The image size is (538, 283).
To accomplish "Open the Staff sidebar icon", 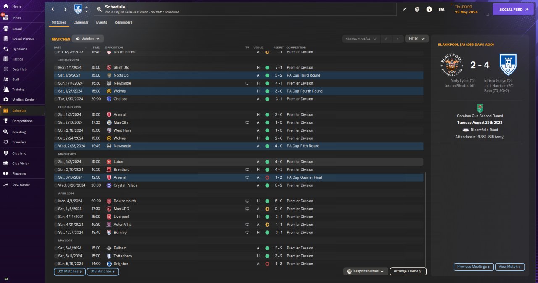I will click(6, 79).
